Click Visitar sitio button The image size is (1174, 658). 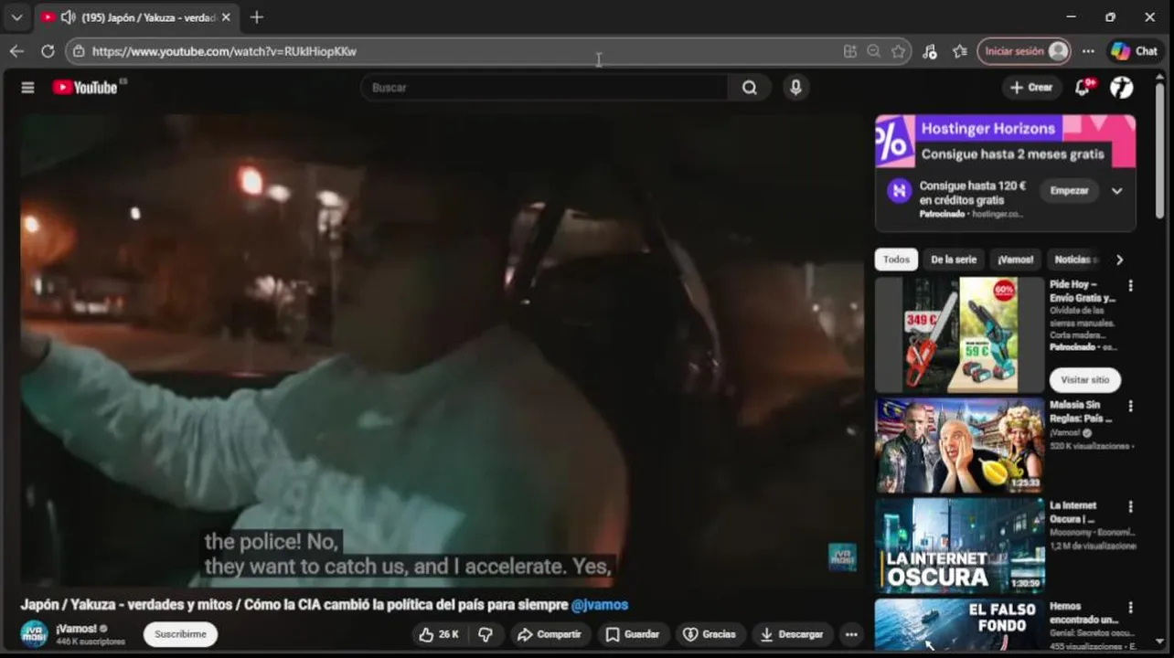pos(1084,380)
